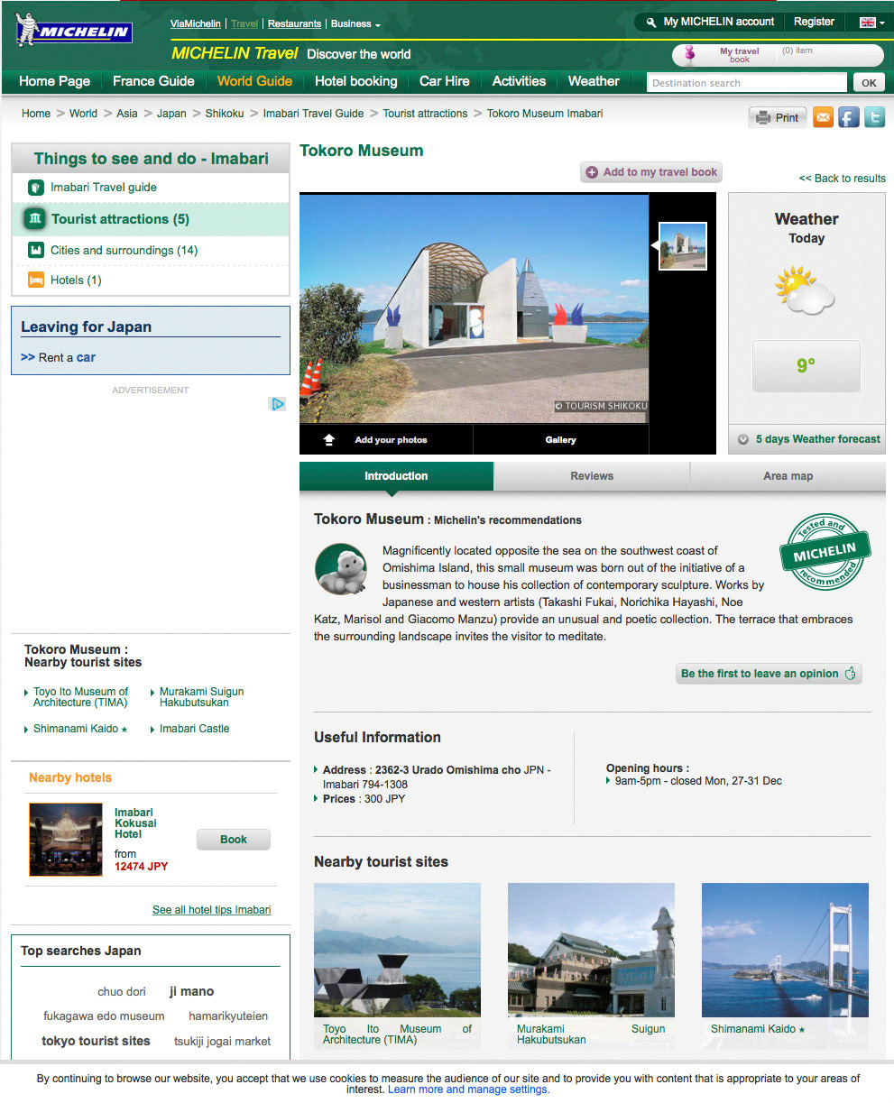Open the Activities menu
Viewport: 894px width, 1103px height.
[x=519, y=81]
